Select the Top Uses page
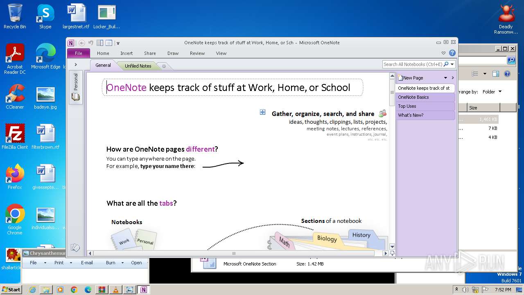Screen dimensions: 524x295 click(425, 106)
